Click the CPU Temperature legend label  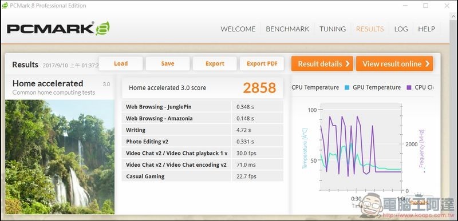tap(315, 87)
